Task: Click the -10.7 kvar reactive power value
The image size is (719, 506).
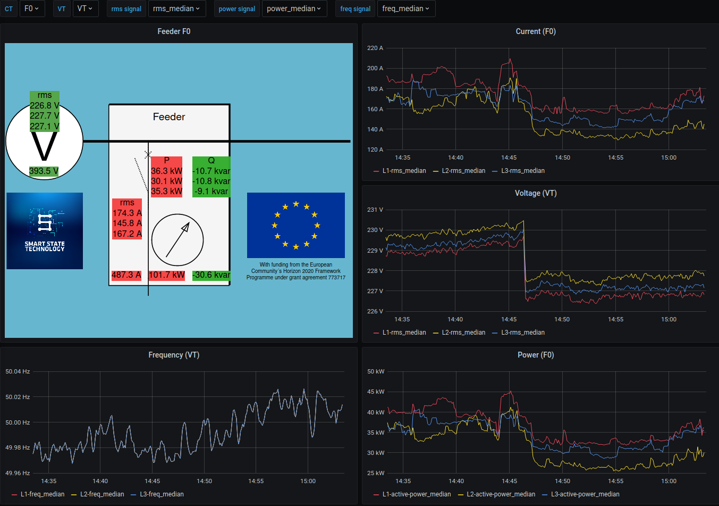Action: coord(212,171)
